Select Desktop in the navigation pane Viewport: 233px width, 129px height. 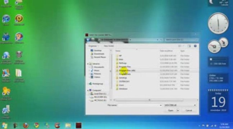98,51
